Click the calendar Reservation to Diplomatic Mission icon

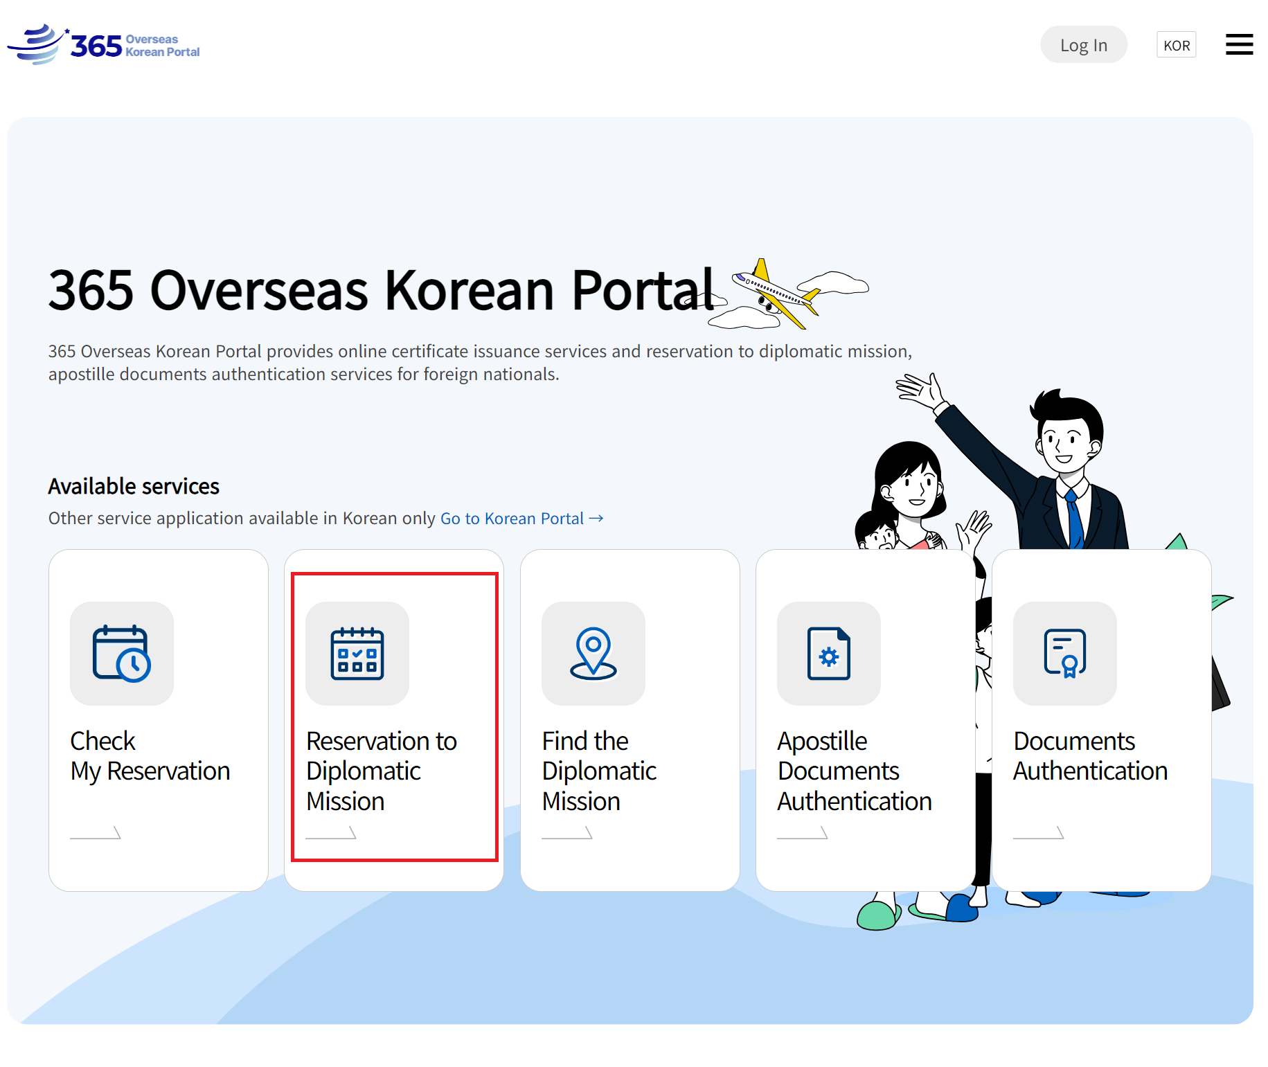coord(357,654)
